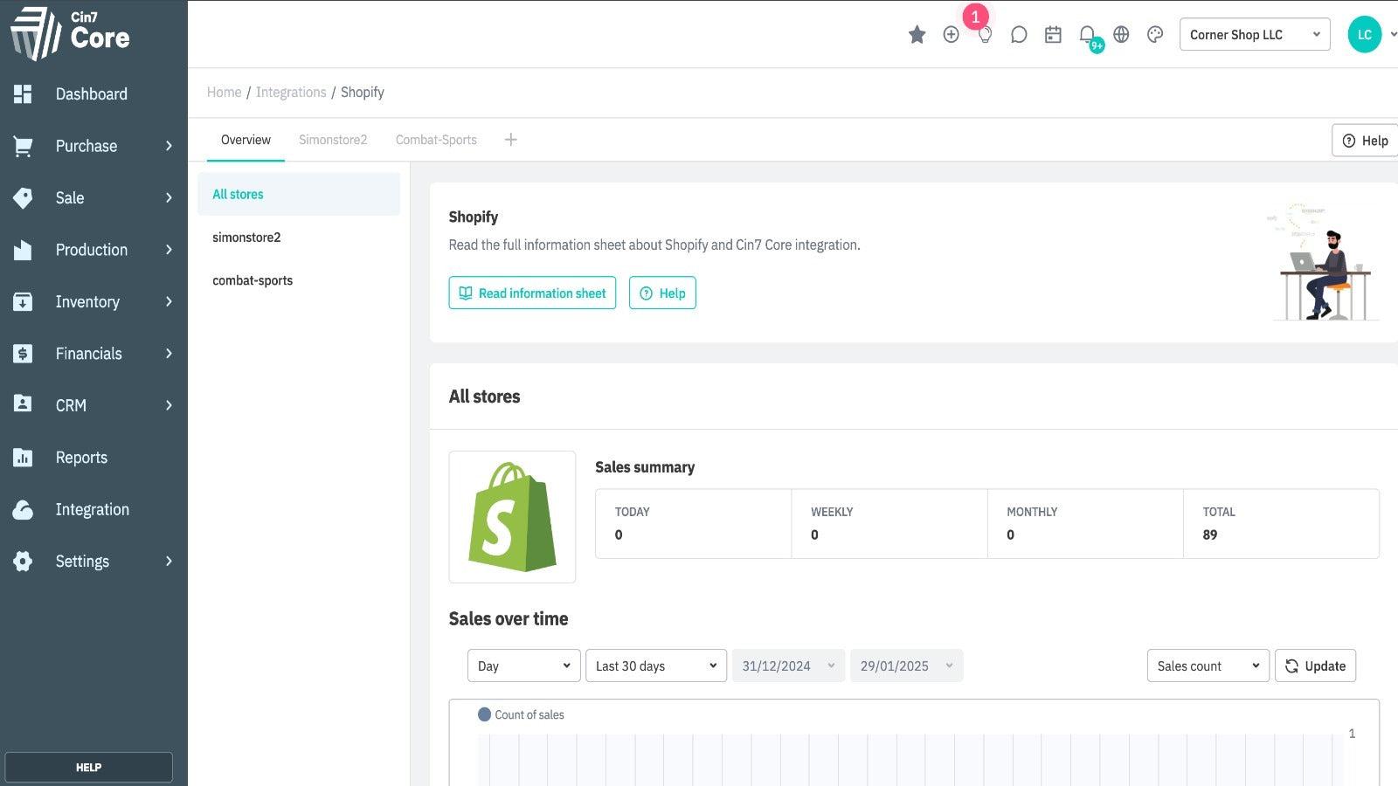Select combat-sports in store list
Image resolution: width=1398 pixels, height=786 pixels.
(x=299, y=280)
